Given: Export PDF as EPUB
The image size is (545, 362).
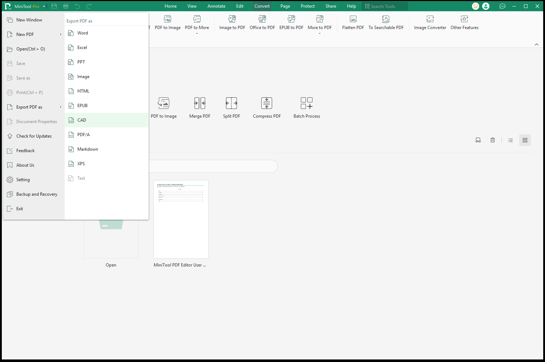Looking at the screenshot, I should point(106,106).
